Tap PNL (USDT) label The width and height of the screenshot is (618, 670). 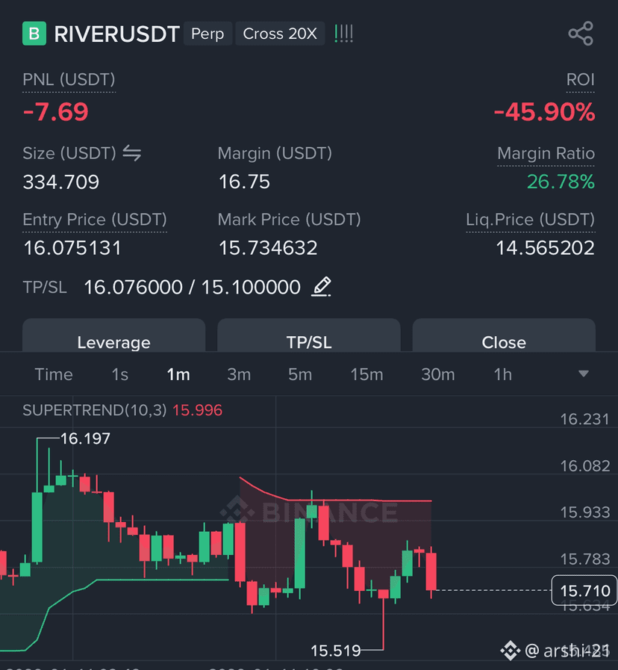pos(69,79)
